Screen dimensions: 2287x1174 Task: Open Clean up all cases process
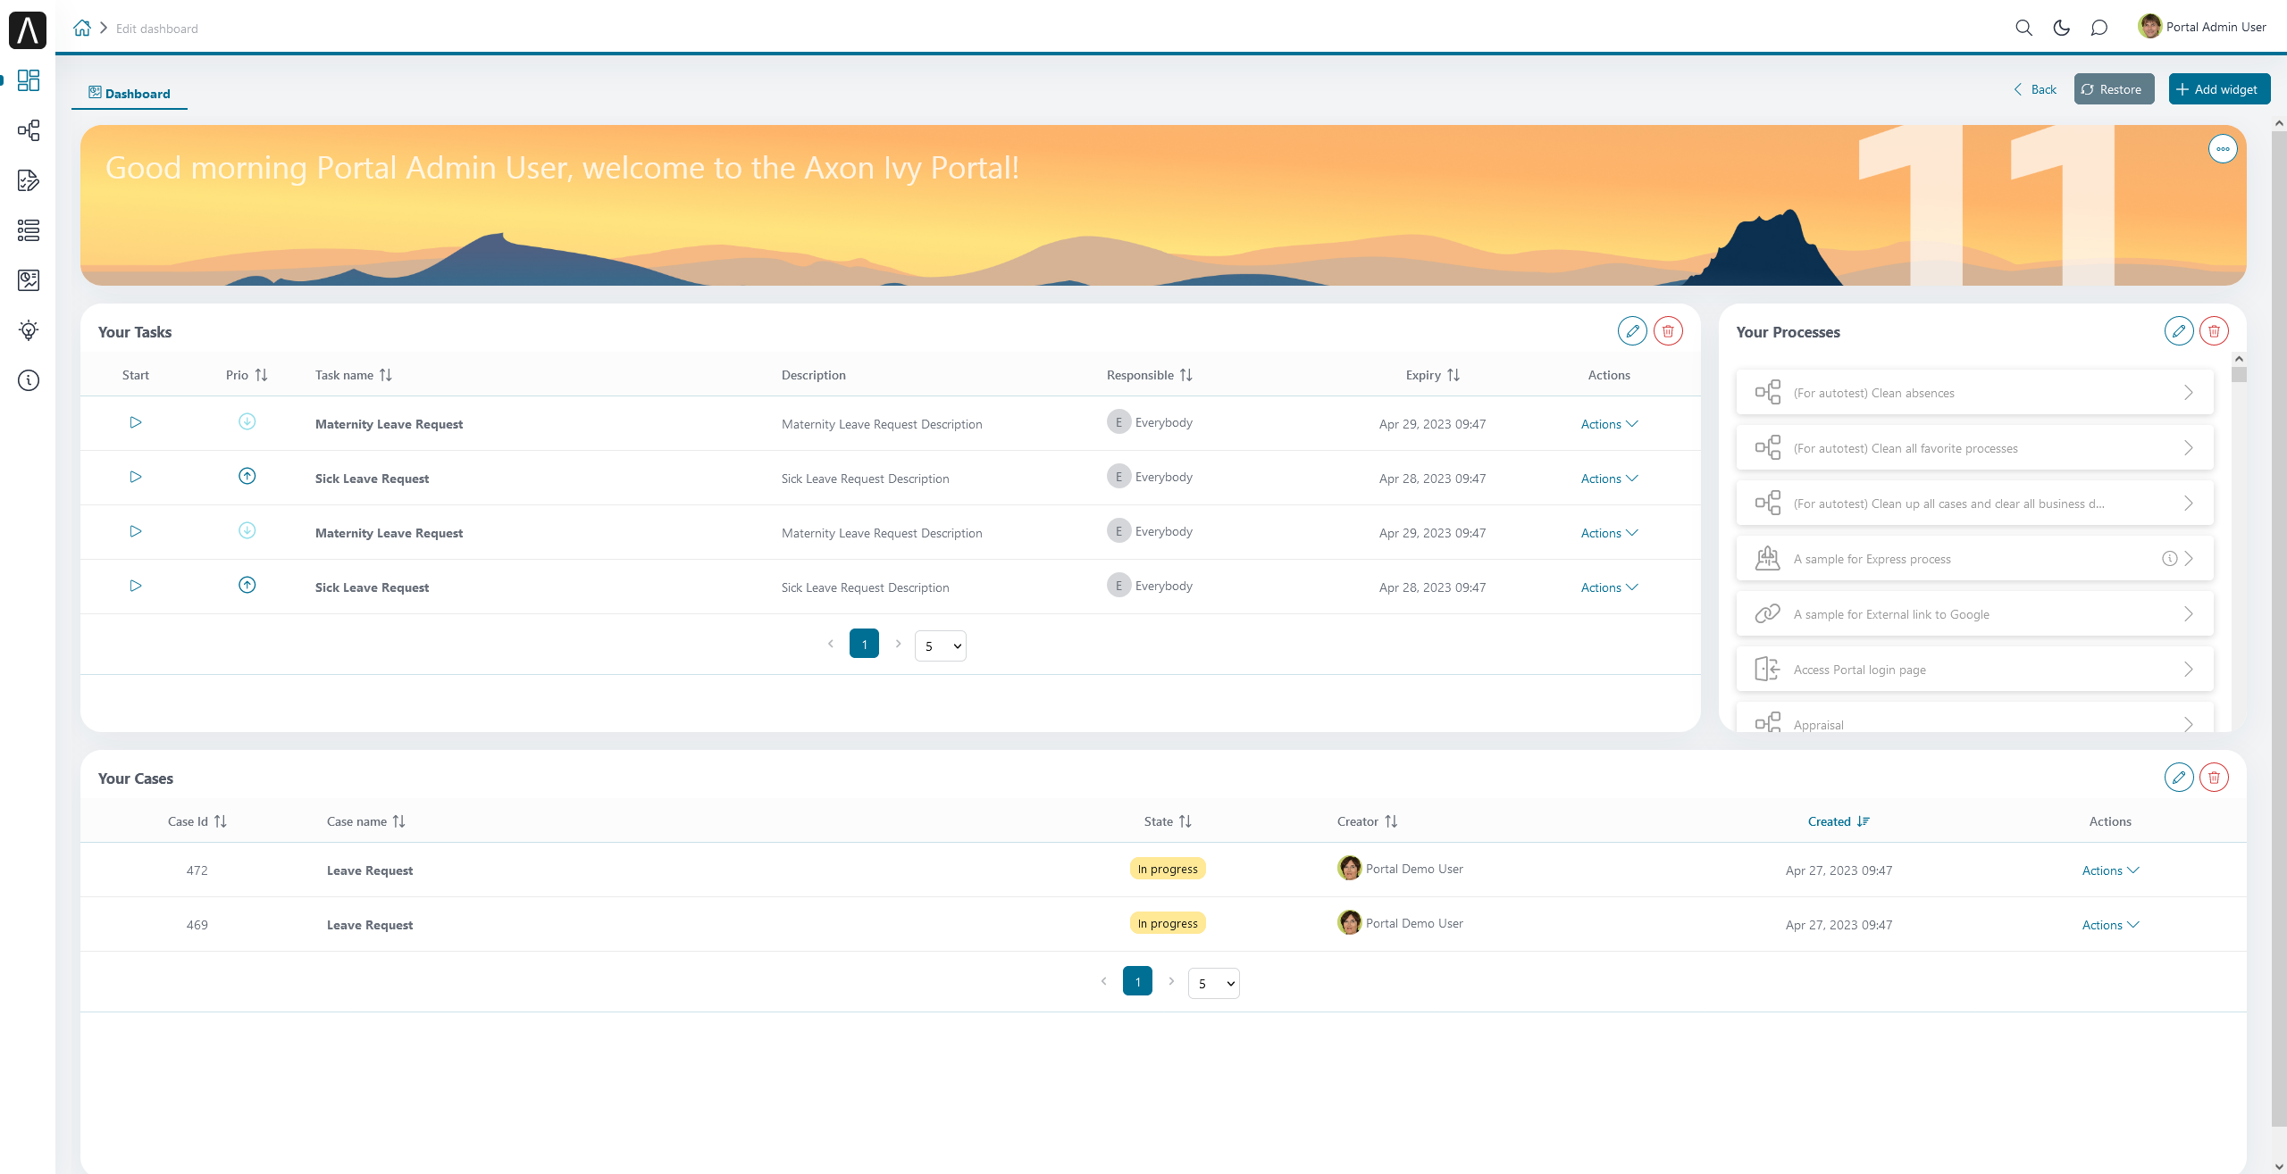coord(1974,504)
